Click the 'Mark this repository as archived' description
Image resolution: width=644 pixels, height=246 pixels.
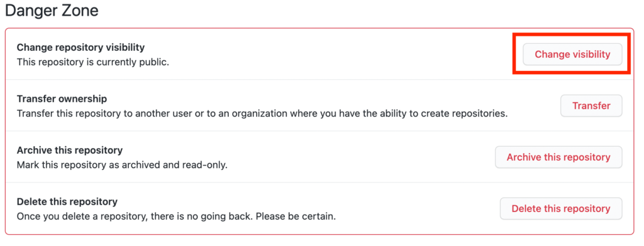click(x=122, y=166)
